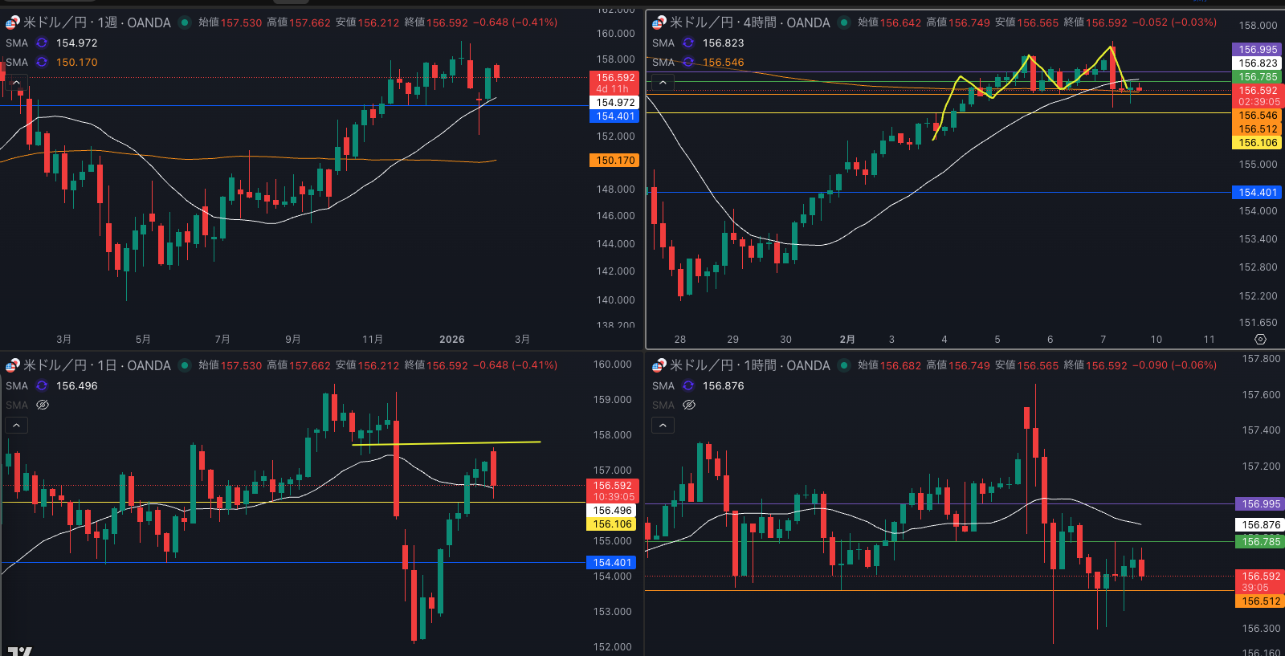Open symbol search from the 米ドル/円 · 1週 title
Viewport: 1285px width, 656px height.
[x=97, y=22]
